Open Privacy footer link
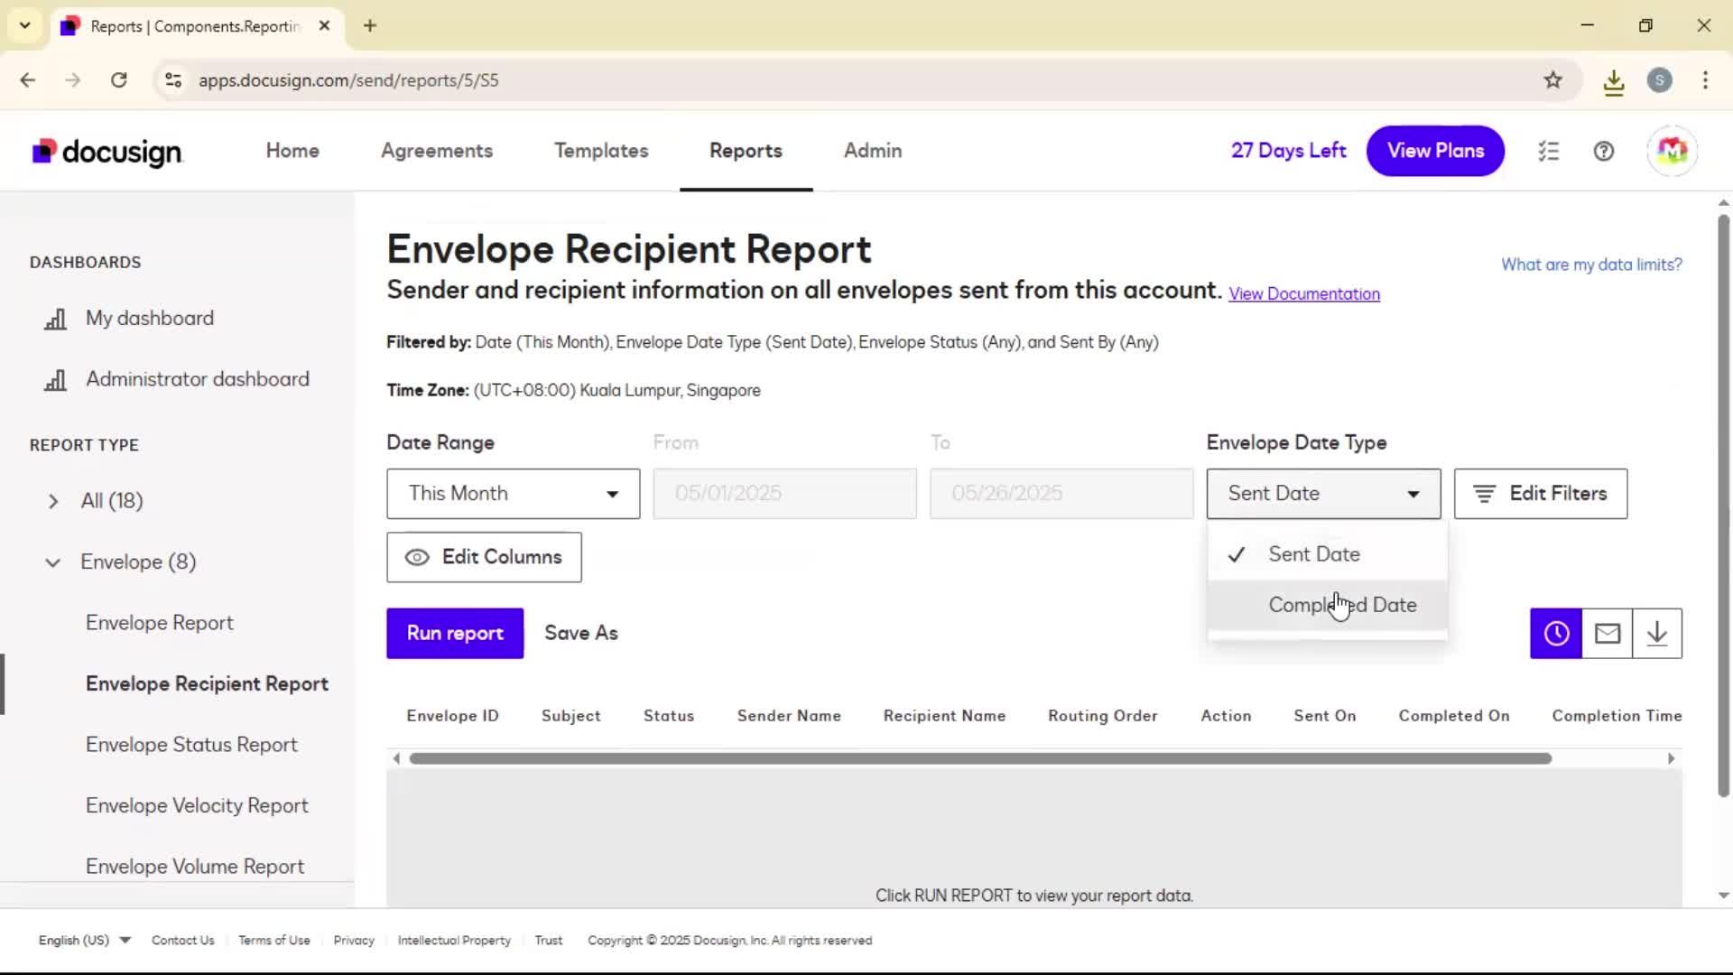The height and width of the screenshot is (975, 1733). pos(354,941)
